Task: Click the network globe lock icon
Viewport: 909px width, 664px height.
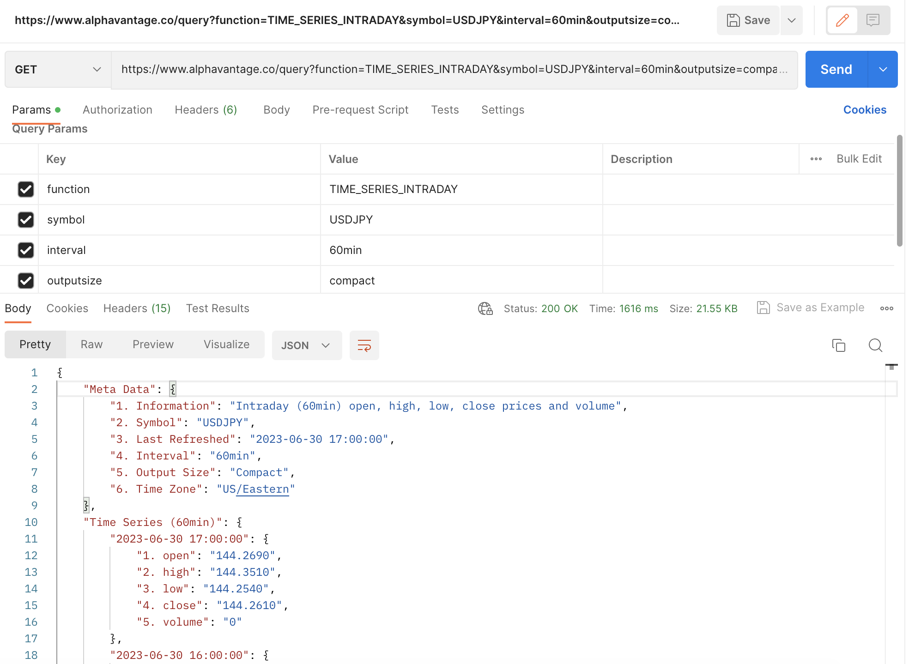Action: [x=485, y=308]
